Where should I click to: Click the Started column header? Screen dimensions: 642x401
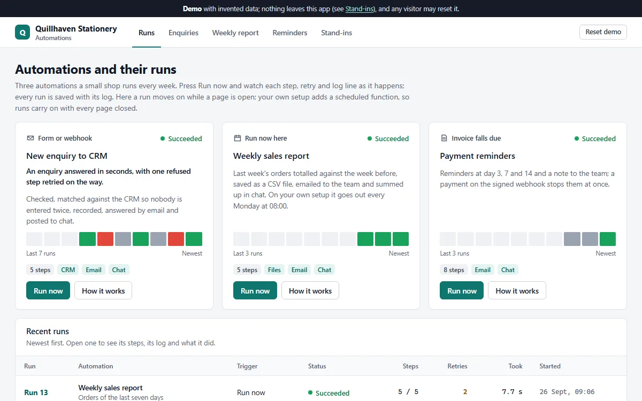point(550,366)
